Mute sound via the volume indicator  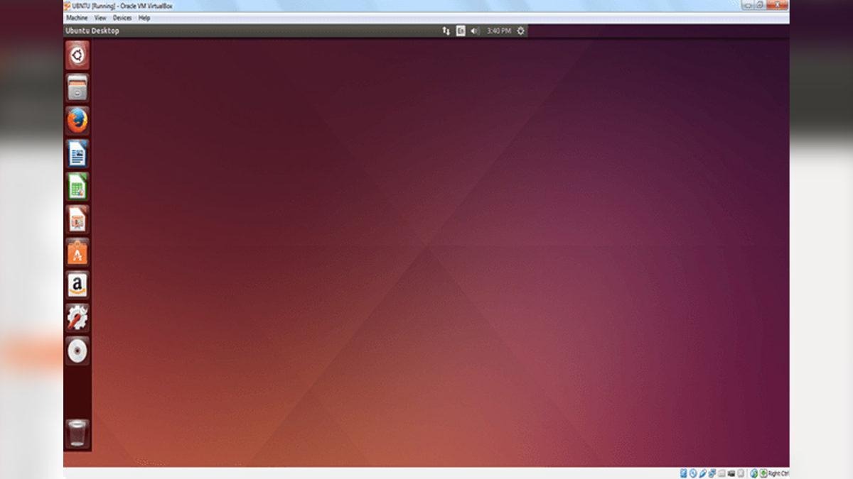point(473,31)
